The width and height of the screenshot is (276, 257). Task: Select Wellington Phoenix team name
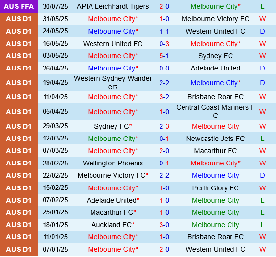(113, 163)
